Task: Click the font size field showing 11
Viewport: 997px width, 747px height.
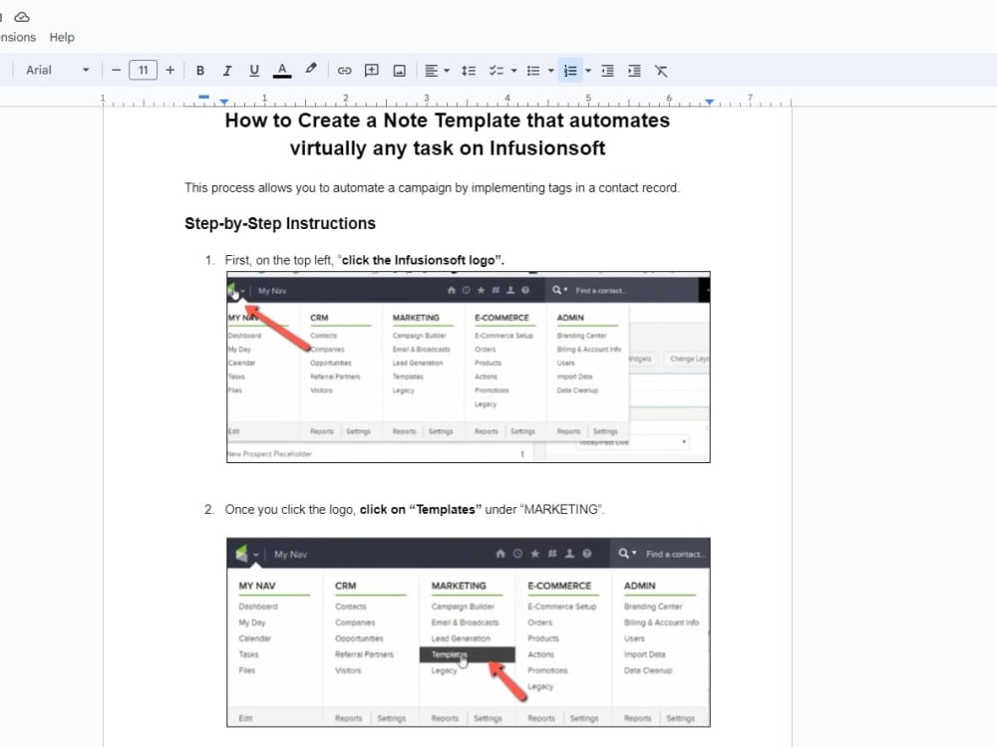Action: (143, 70)
